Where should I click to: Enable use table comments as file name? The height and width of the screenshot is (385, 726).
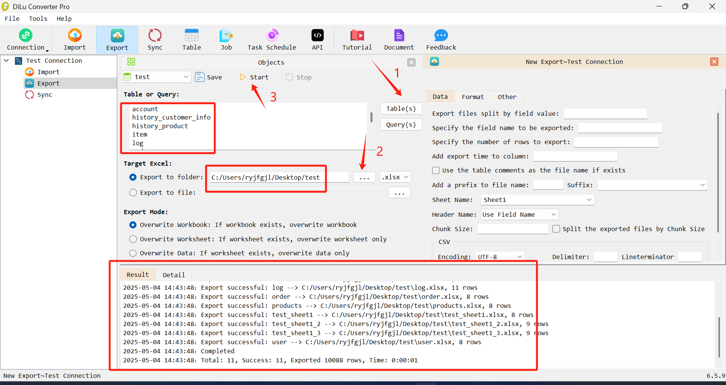pyautogui.click(x=436, y=170)
